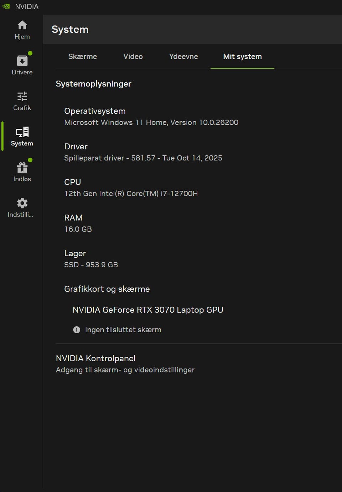Image resolution: width=342 pixels, height=492 pixels.
Task: Switch to the Video tab
Action: coord(133,57)
